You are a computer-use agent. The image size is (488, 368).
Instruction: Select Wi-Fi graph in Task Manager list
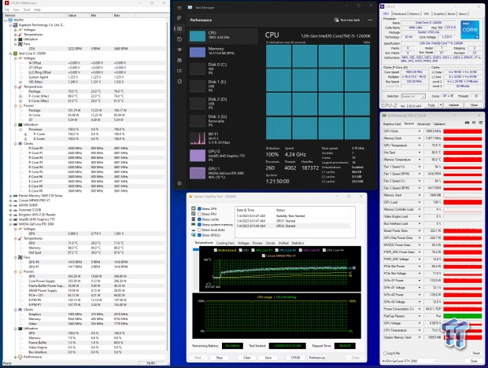[198, 138]
